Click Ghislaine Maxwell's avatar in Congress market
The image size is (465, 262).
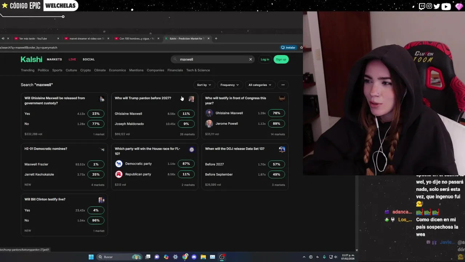[209, 113]
